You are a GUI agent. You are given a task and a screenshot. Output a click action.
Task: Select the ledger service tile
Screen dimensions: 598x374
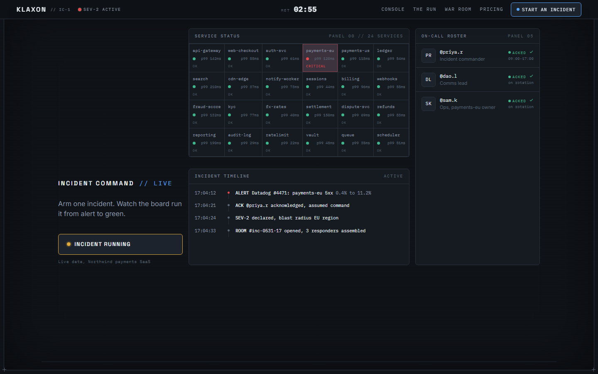point(391,58)
